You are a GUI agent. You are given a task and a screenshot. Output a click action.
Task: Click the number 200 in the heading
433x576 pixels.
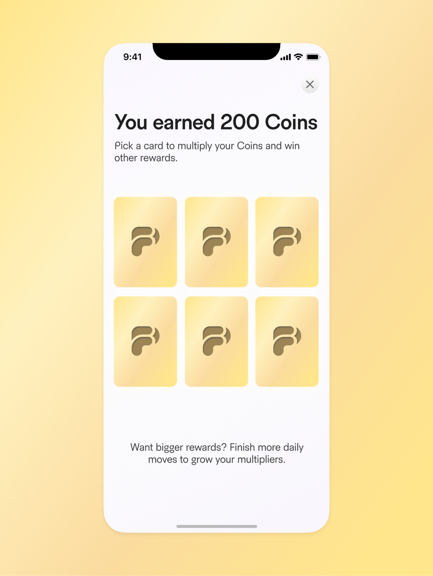tap(240, 122)
